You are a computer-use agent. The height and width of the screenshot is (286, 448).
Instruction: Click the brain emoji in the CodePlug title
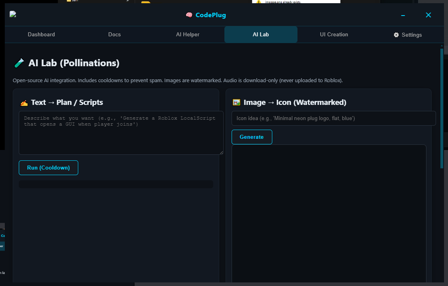(x=189, y=15)
